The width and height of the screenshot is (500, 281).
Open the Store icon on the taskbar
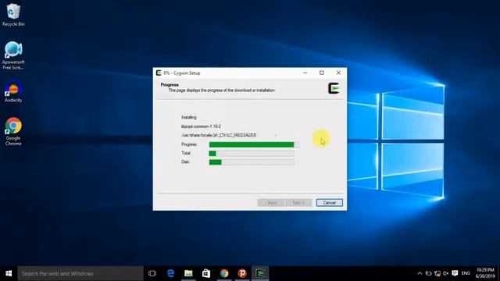(206, 273)
